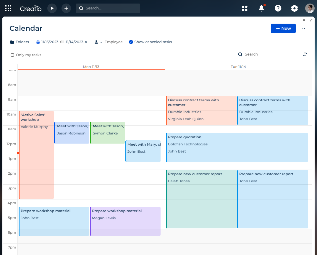Open Meet with Jason event for Jason Robinson
The image size is (317, 255).
coord(72,133)
